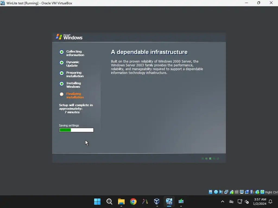
Task: Click the 'Collecting information' label text
Action: pos(75,53)
